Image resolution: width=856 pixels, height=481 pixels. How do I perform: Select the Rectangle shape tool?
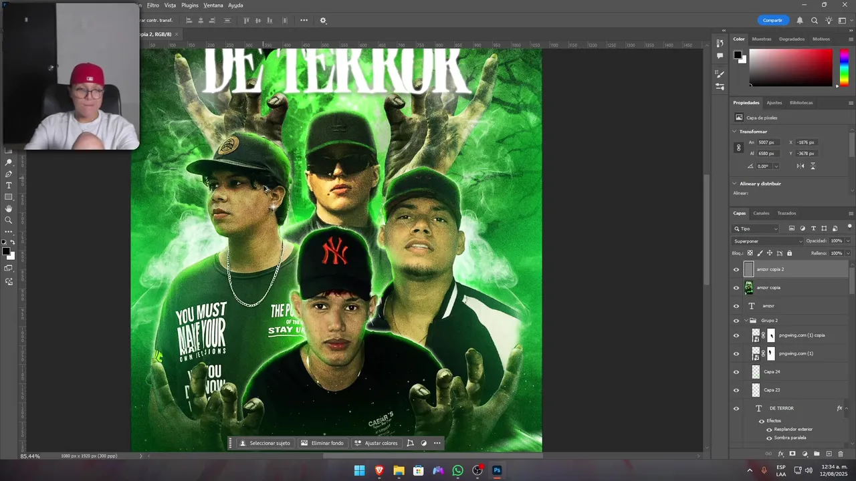9,197
